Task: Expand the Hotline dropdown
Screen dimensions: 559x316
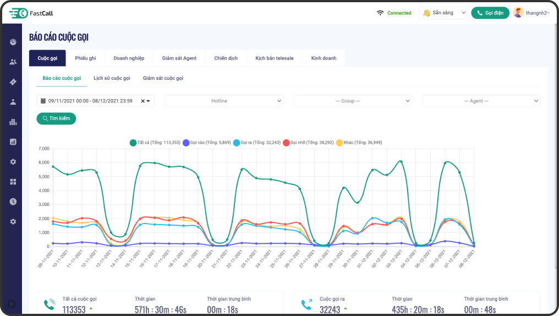Action: (224, 101)
